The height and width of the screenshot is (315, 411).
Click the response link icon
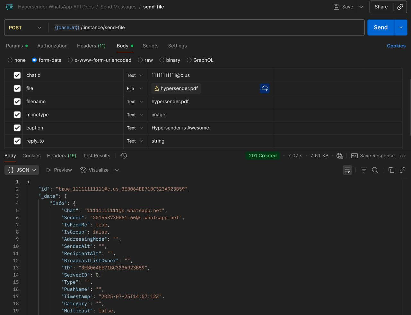click(402, 170)
